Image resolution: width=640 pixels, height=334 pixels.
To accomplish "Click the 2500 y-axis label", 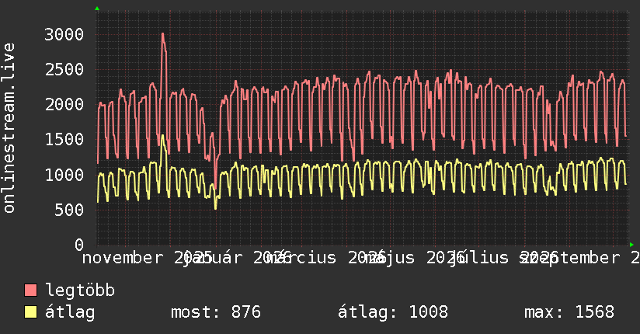I will point(64,69).
